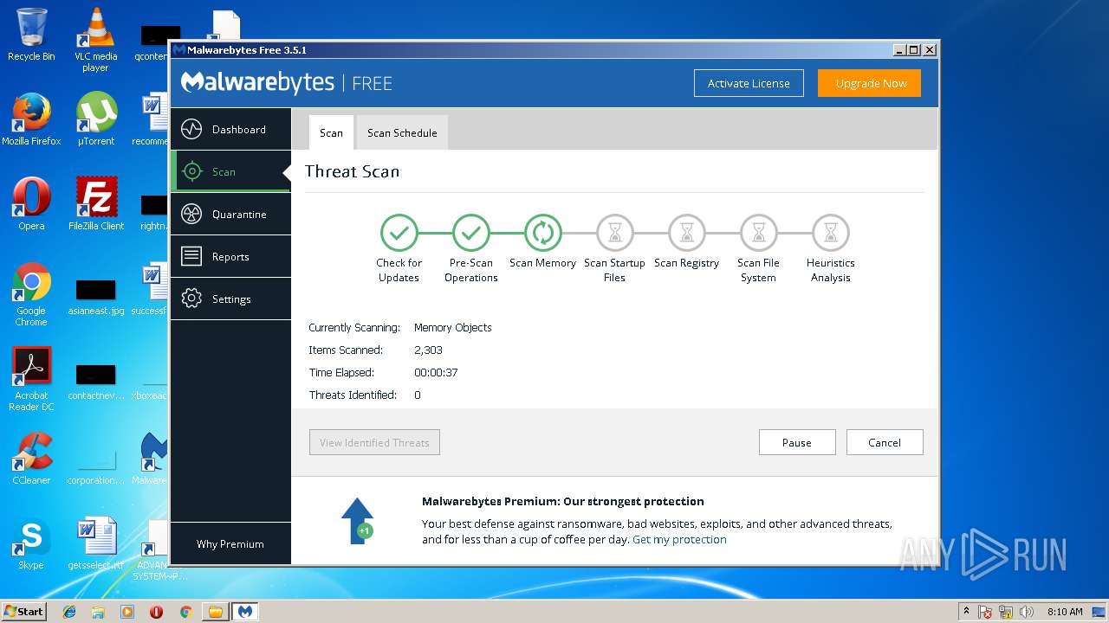Select the VLC media player desktop icon
The image size is (1109, 623).
tap(95, 40)
